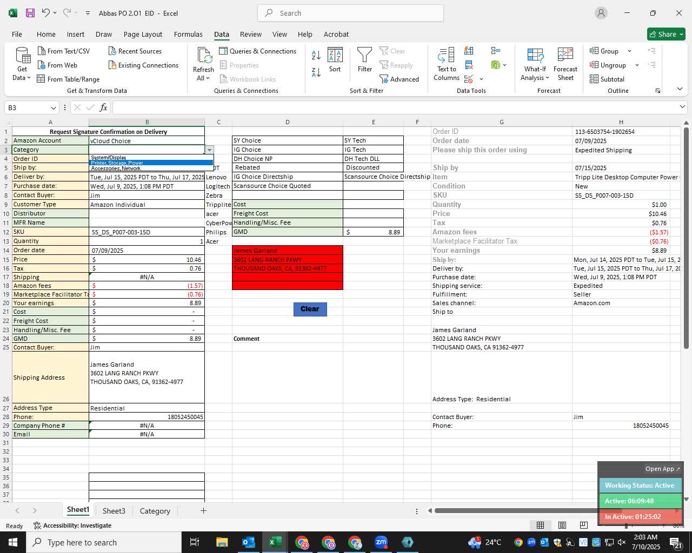The height and width of the screenshot is (553, 692).
Task: Open File Explorer from taskbar
Action: (x=222, y=542)
